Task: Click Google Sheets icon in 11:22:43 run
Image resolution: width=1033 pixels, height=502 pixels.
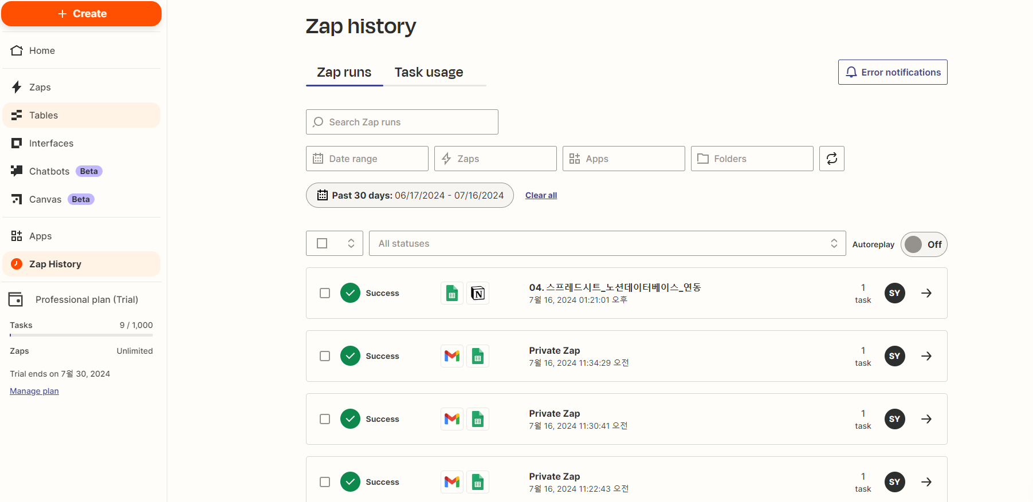Action: pos(478,482)
